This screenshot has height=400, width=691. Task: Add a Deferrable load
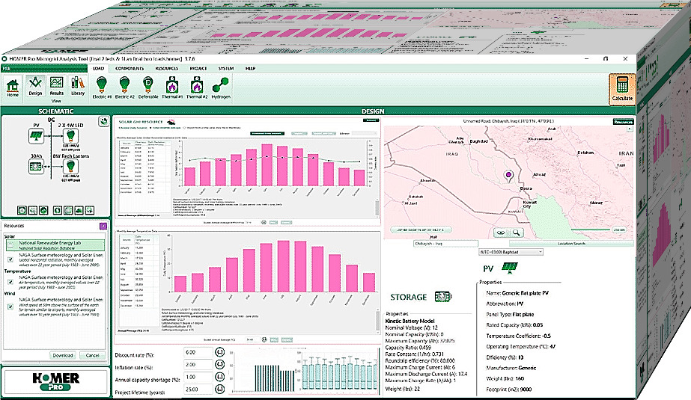click(147, 87)
